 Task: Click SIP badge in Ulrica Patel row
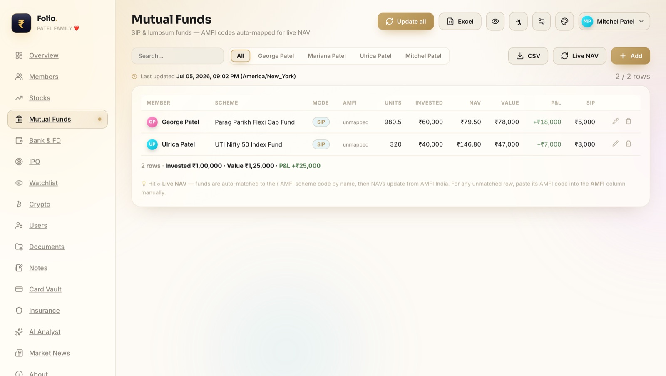pos(321,144)
